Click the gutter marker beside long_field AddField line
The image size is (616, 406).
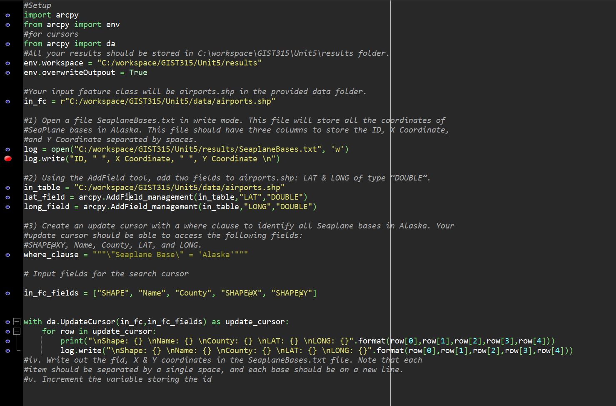click(7, 206)
